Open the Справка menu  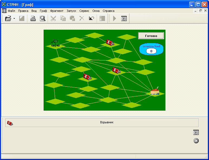(109, 11)
